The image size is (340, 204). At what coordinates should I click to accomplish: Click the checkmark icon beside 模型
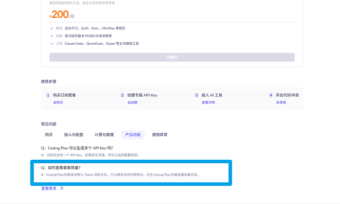[52, 29]
